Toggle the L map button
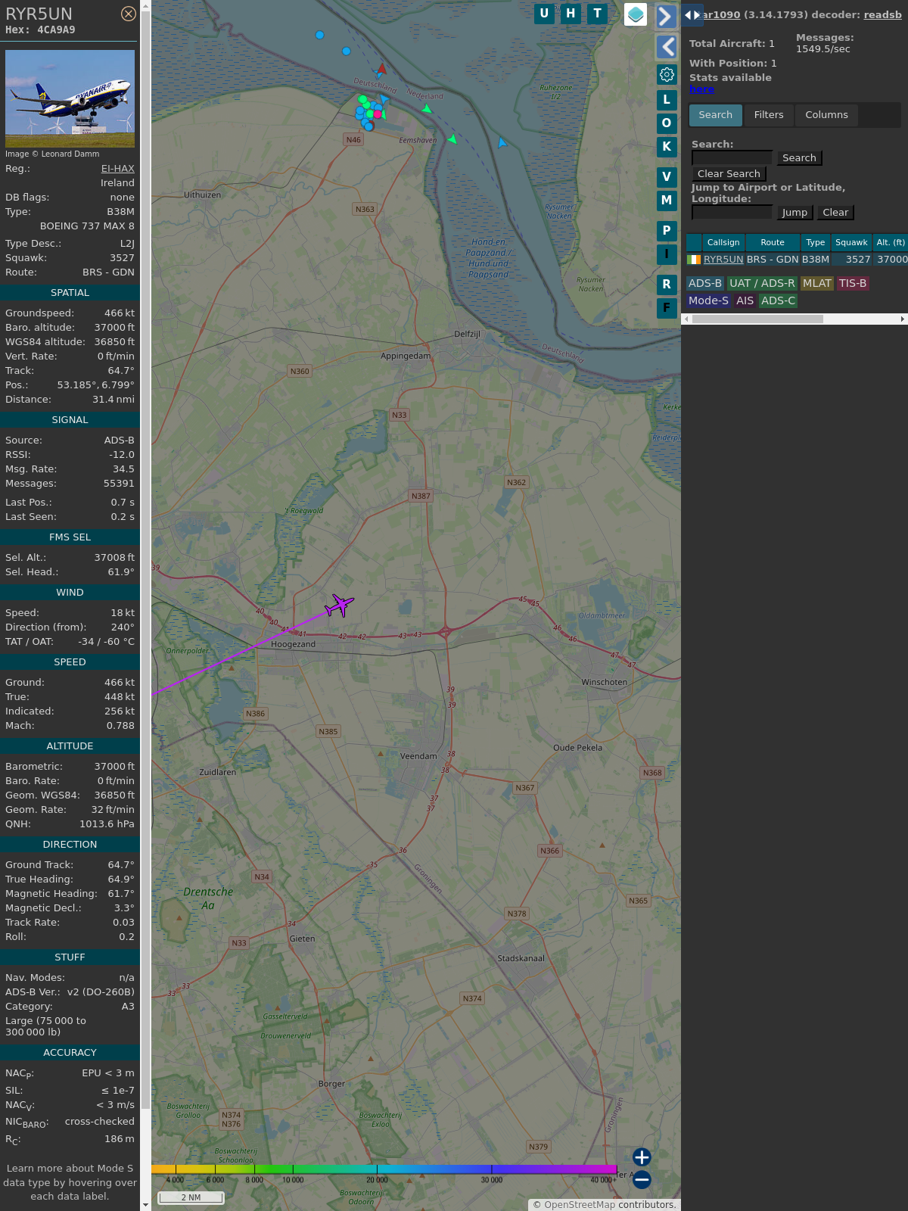Image resolution: width=908 pixels, height=1211 pixels. click(667, 100)
